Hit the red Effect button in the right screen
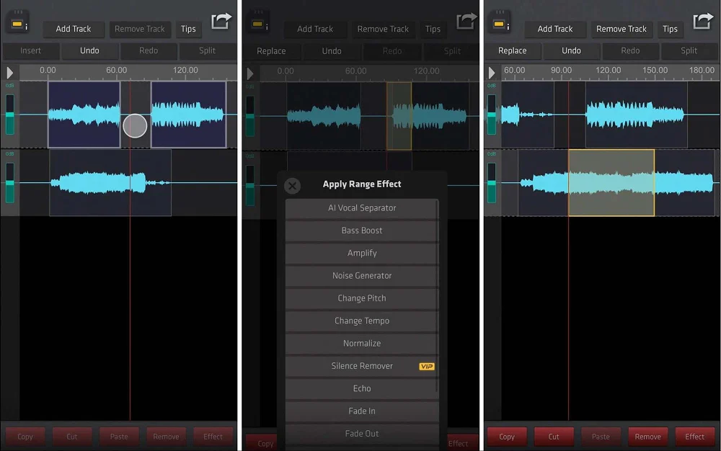Screen dimensions: 721x451 [x=694, y=437]
